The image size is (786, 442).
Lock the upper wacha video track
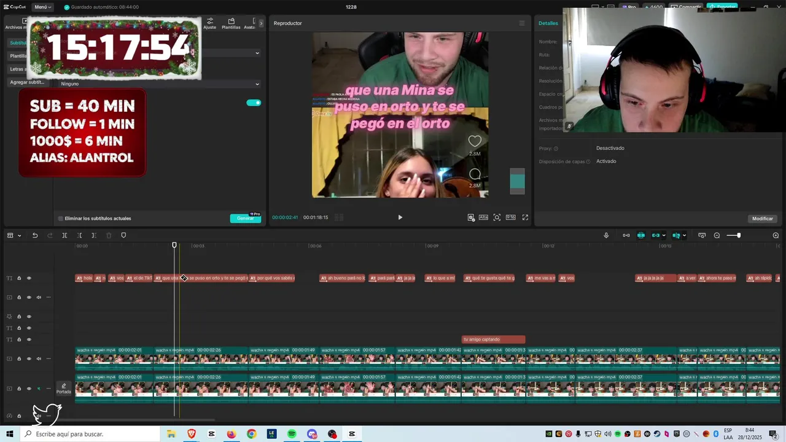pos(19,359)
